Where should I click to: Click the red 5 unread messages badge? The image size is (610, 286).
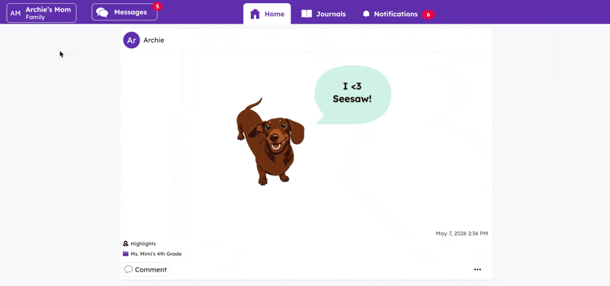(x=157, y=6)
